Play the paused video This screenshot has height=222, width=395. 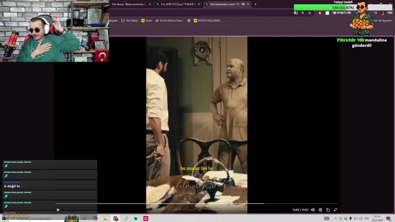coord(58,210)
